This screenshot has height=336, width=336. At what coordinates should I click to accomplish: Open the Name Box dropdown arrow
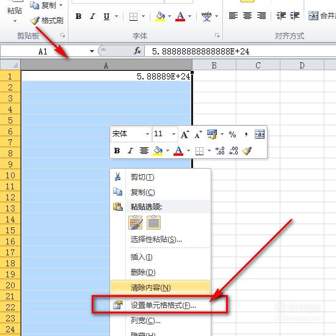[x=92, y=51]
